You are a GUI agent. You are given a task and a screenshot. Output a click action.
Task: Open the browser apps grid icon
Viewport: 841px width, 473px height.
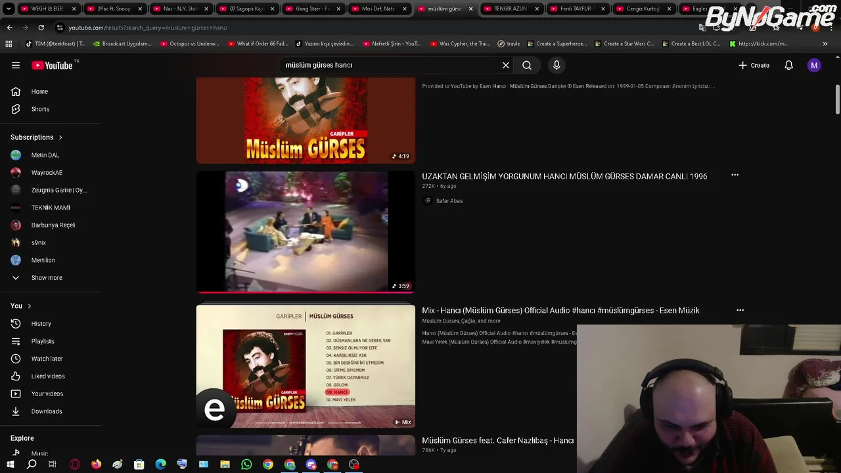tap(9, 44)
